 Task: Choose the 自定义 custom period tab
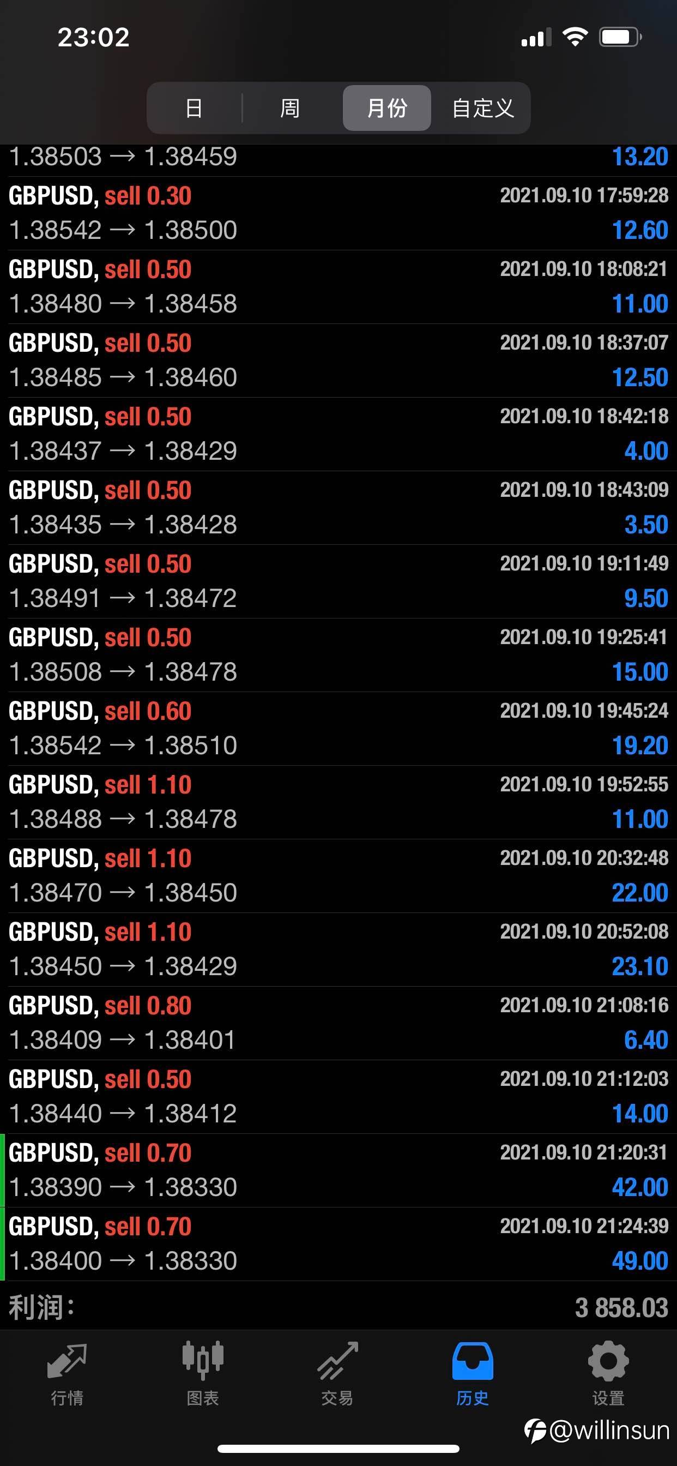click(x=482, y=108)
